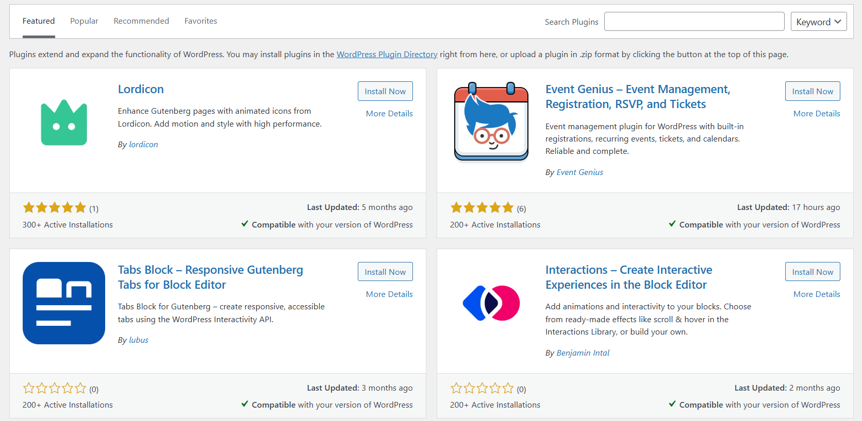Open the Keyword search type dropdown

point(819,22)
